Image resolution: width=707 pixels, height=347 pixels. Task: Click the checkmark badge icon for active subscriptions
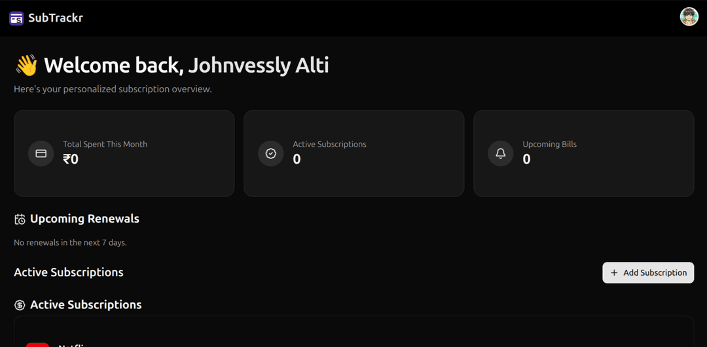pyautogui.click(x=270, y=153)
